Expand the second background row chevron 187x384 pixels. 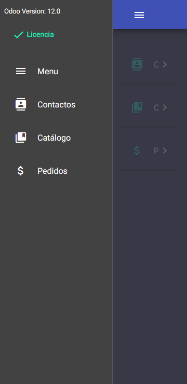pos(165,107)
